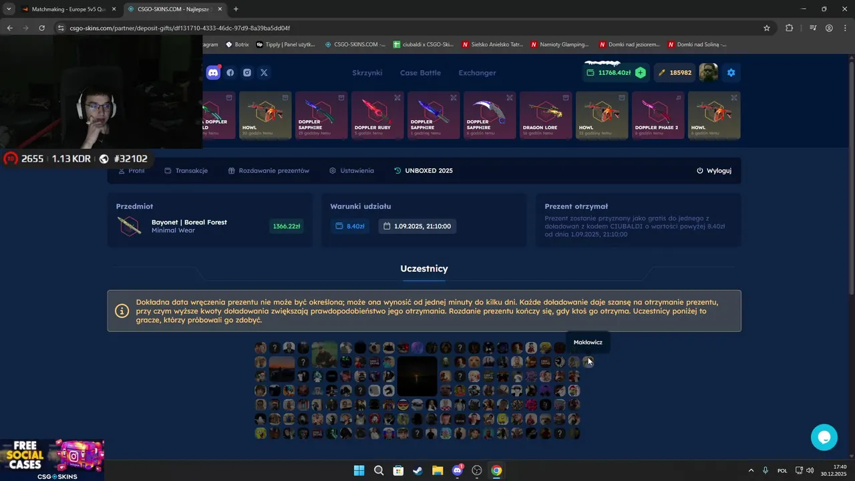Screen dimensions: 855x481
Task: Open the Windows Start menu
Action: tap(359, 470)
